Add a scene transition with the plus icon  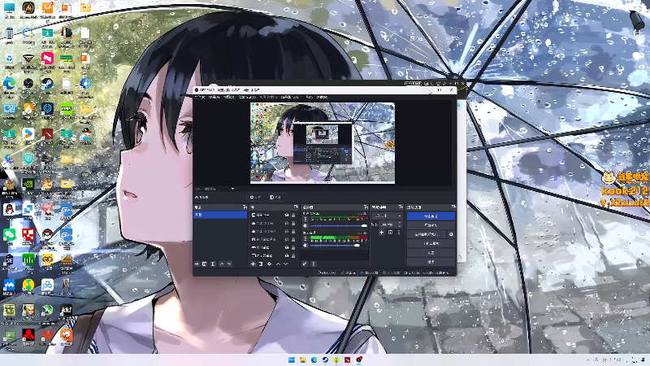381,233
